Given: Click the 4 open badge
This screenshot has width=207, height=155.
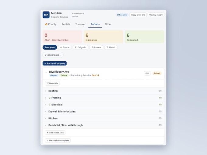Looking at the screenshot, I should pos(54,75).
